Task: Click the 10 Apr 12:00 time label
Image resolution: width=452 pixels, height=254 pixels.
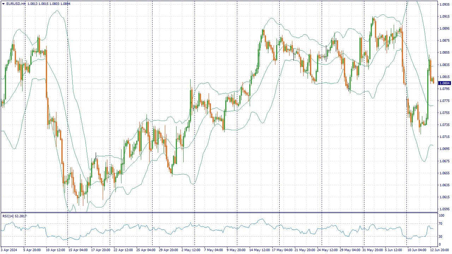Action: 55,250
